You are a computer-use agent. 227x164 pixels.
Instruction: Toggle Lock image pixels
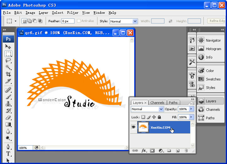(x=149, y=117)
